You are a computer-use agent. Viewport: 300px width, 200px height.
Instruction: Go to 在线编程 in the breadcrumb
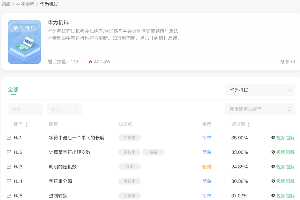pos(25,4)
